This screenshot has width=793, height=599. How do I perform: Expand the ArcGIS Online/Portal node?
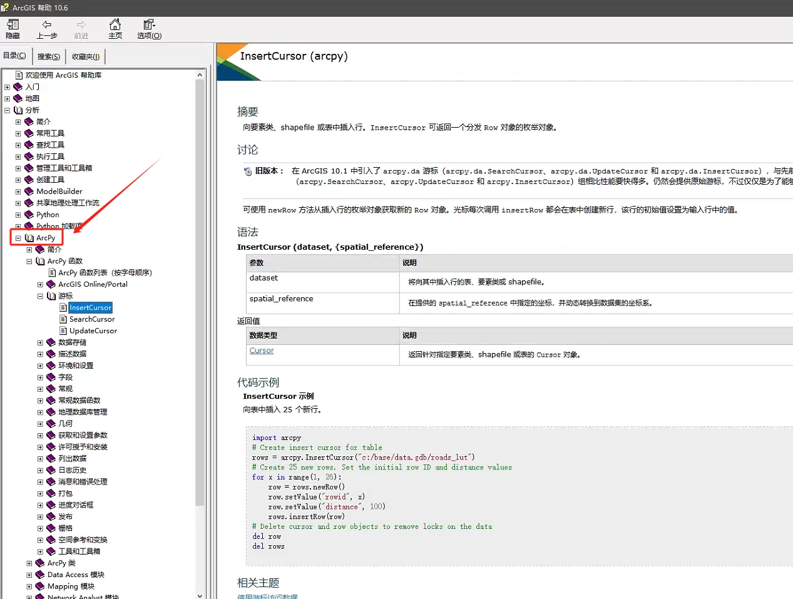click(x=40, y=284)
